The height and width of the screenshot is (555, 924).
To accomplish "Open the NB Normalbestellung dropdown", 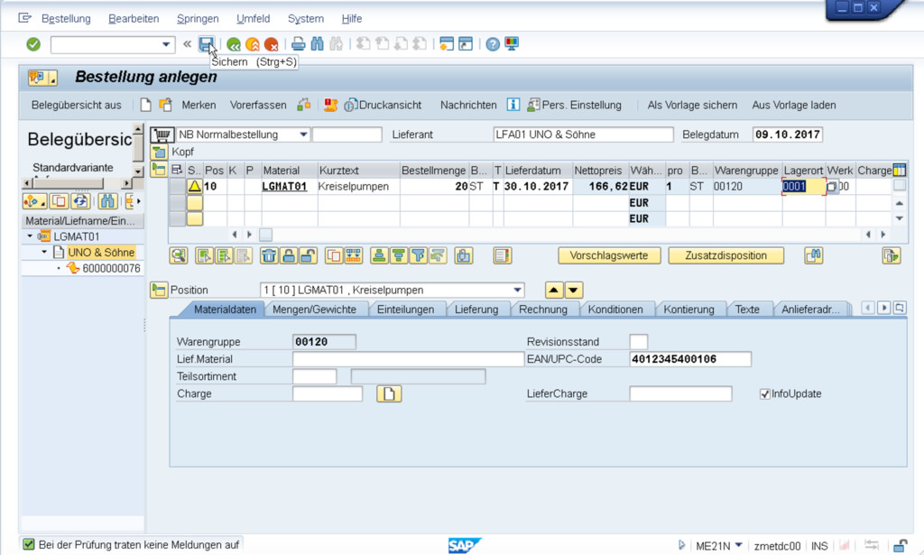I will coord(303,134).
